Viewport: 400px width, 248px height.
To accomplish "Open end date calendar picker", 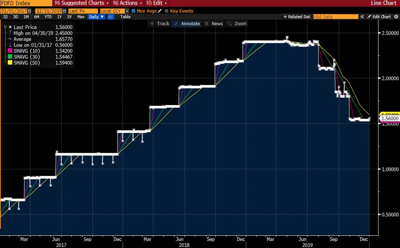I will click(64, 11).
